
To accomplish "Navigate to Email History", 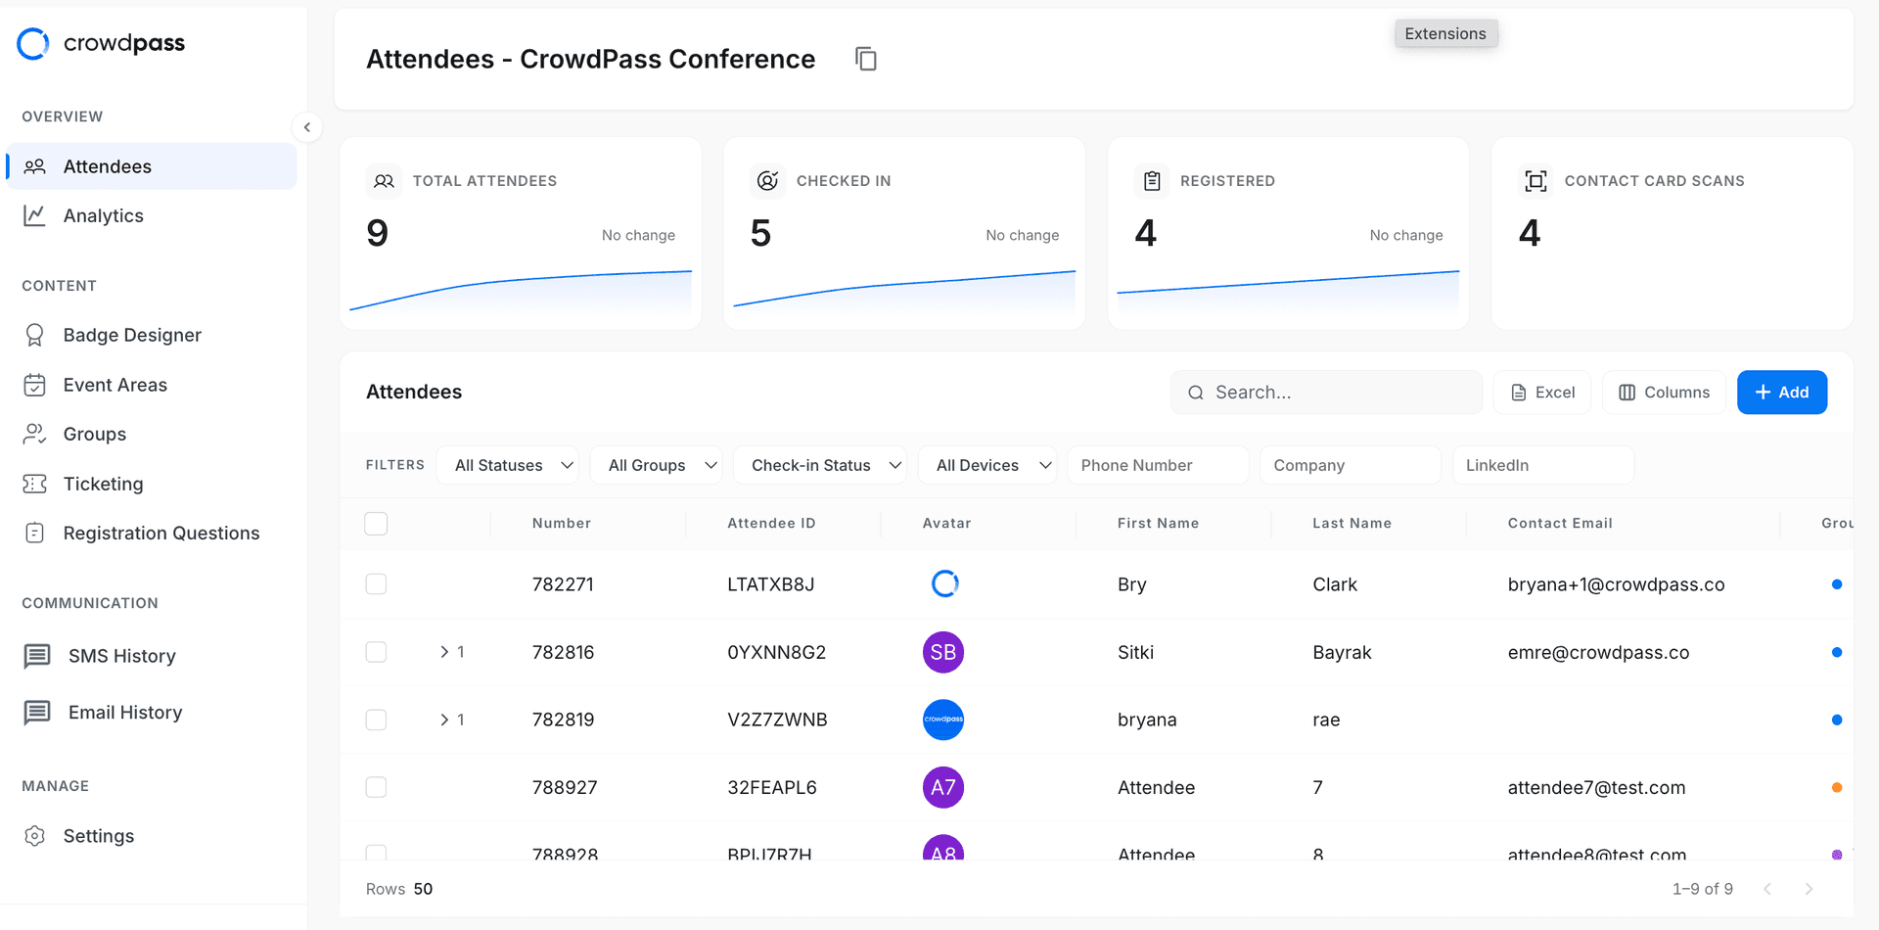I will pyautogui.click(x=125, y=713).
